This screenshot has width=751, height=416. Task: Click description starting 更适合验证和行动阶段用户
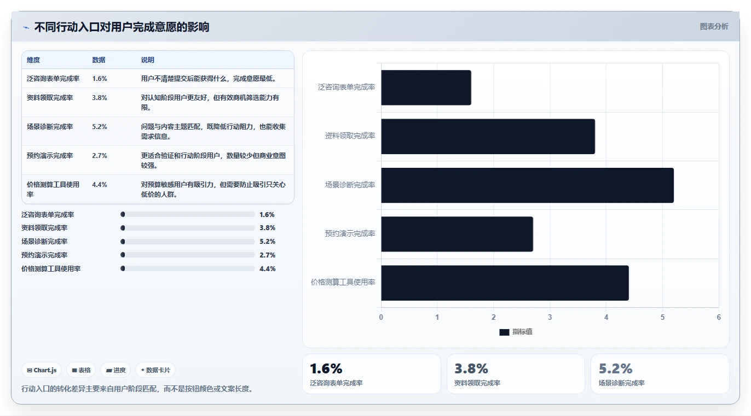click(x=213, y=161)
